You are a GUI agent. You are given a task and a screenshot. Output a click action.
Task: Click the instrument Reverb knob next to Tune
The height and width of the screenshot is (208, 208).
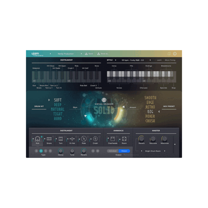84,151
